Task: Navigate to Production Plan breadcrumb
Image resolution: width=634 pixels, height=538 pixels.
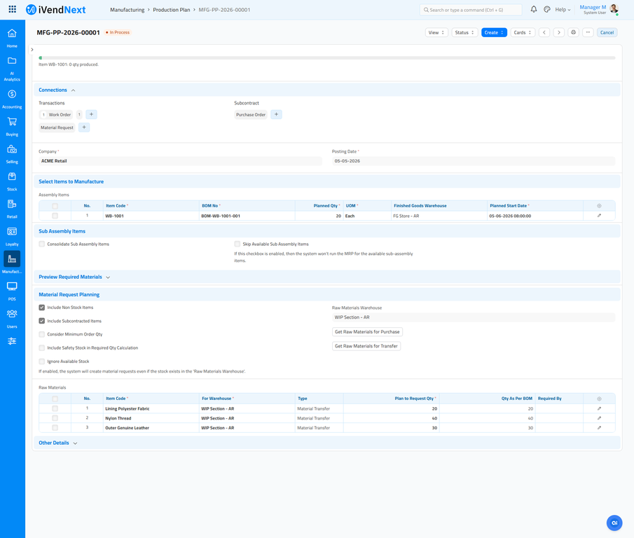Action: (172, 10)
